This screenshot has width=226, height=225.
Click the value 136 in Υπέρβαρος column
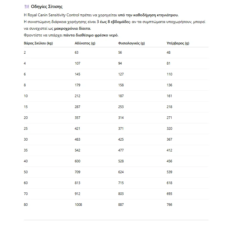[x=169, y=85]
